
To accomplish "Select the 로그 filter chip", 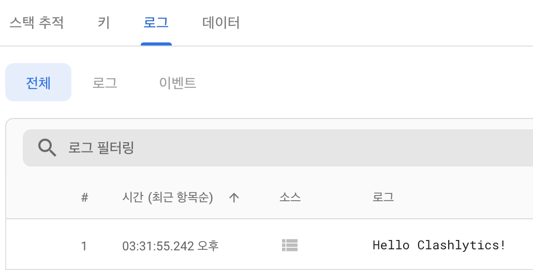I will 105,83.
